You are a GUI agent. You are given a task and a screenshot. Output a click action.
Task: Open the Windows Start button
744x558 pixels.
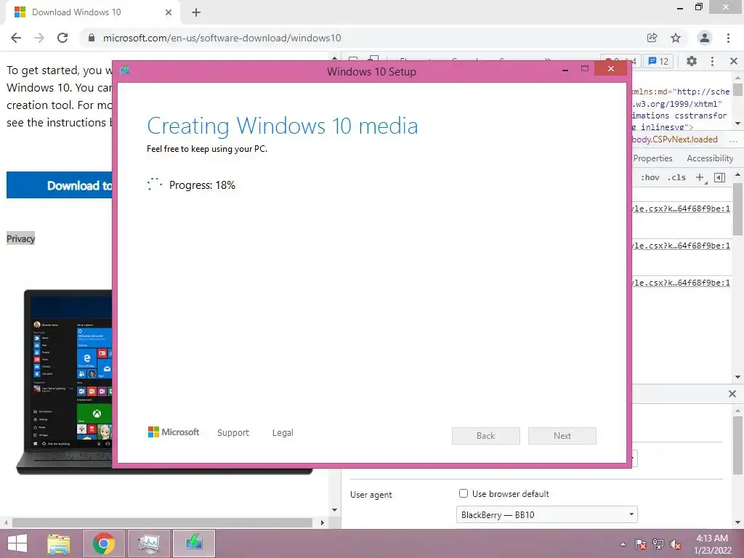coord(17,543)
